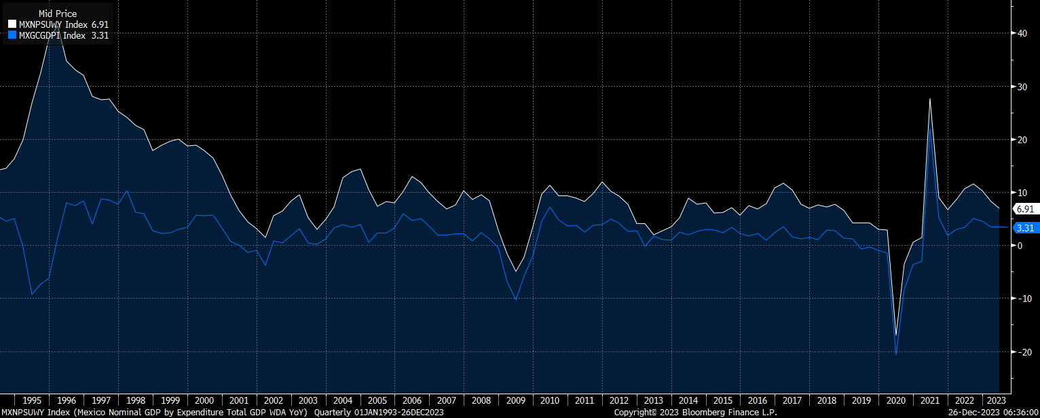Click the 1996 year label on x-axis
The height and width of the screenshot is (418, 1040).
(67, 400)
